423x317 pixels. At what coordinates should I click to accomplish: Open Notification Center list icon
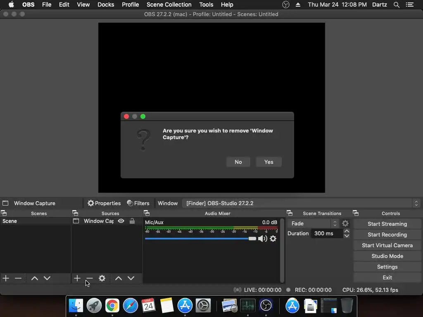(x=410, y=5)
